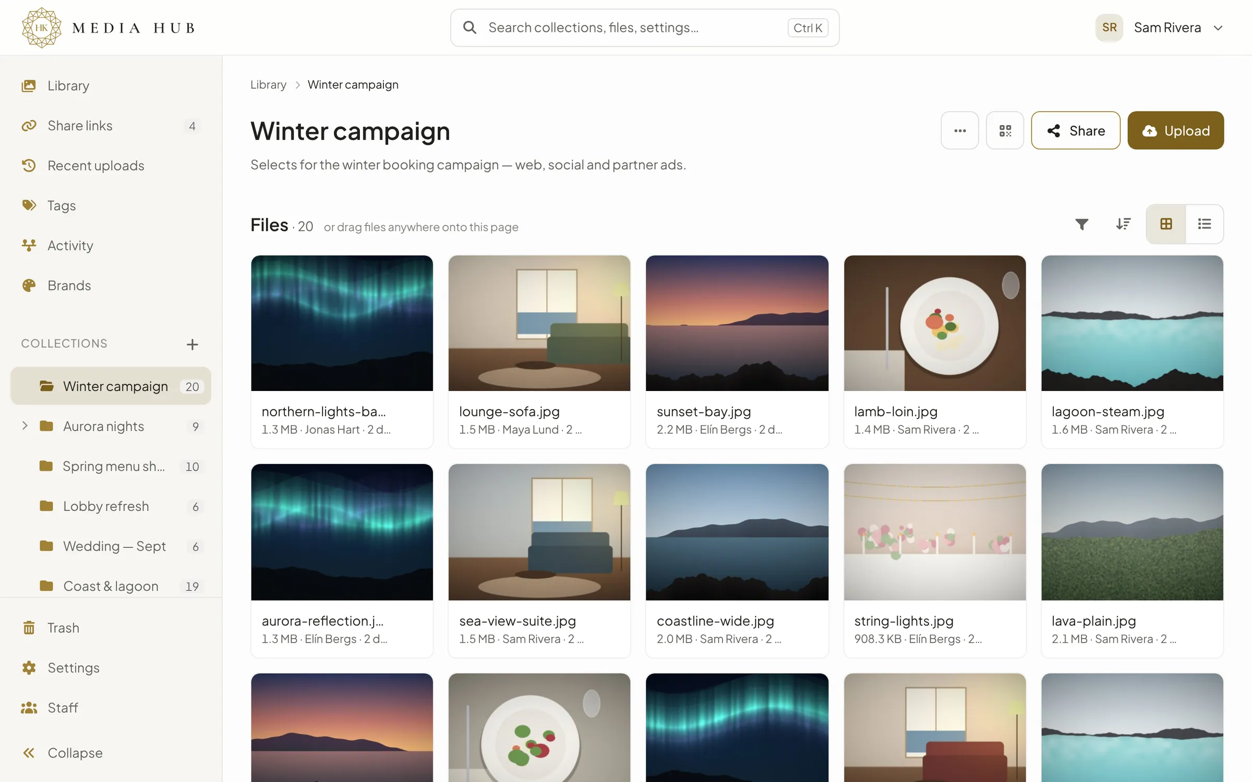Open the files filter funnel
Viewport: 1252px width, 782px height.
tap(1082, 224)
